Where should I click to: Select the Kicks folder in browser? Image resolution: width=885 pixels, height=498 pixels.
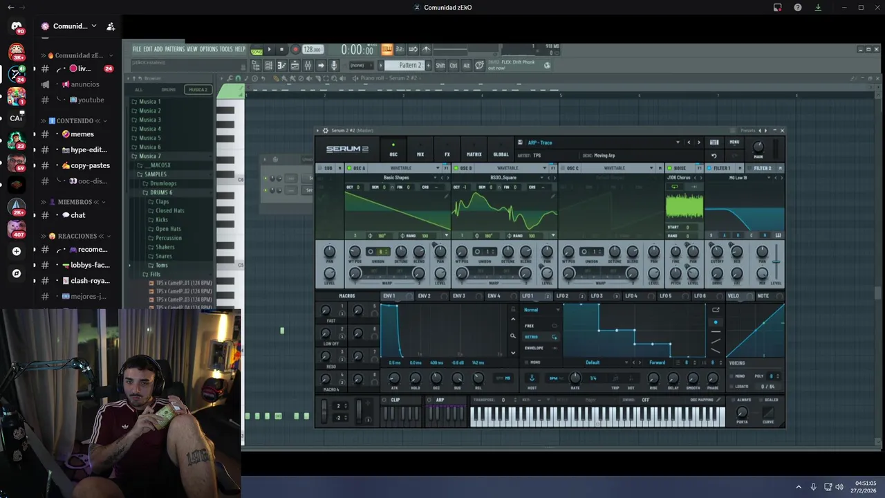click(162, 219)
